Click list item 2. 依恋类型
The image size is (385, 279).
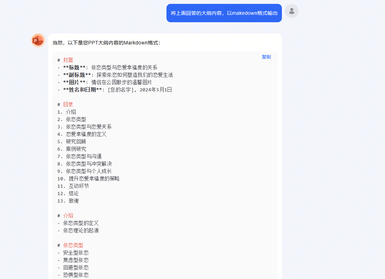tap(72, 119)
